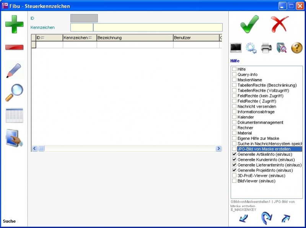Confirm with the green checkmark icon
The image size is (306, 228).
point(249,24)
